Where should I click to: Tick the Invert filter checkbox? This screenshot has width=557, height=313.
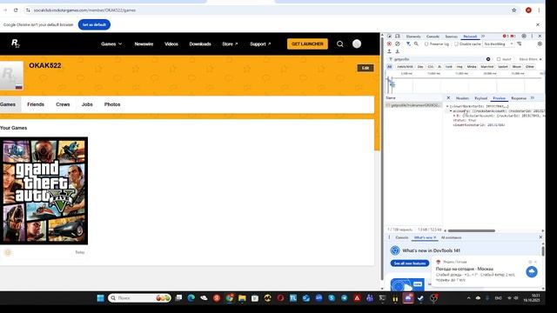coord(499,59)
